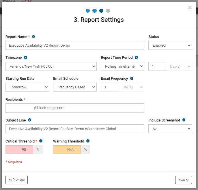Expand the Email Schedule Frequency Based dropdown
Viewport: 198px width, 190px height.
tap(75, 87)
